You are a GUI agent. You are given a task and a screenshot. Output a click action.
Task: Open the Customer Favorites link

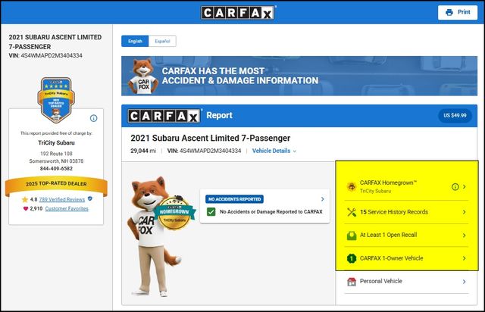pyautogui.click(x=67, y=209)
